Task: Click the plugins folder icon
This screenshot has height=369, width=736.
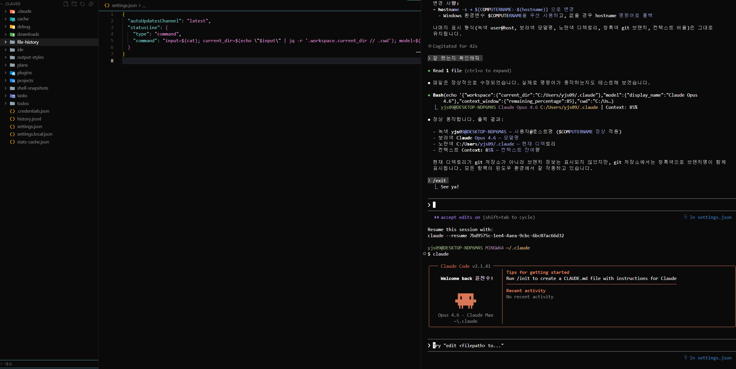Action: point(13,73)
